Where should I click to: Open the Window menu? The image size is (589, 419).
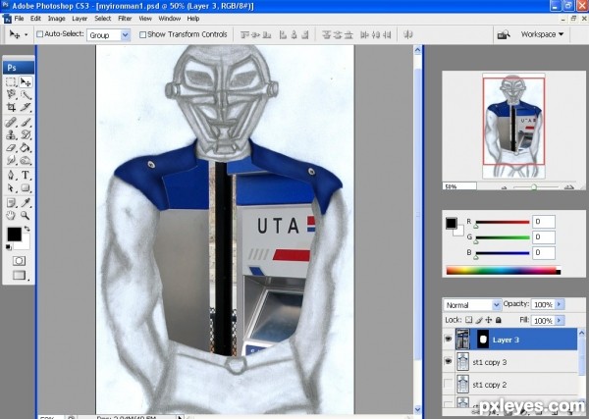pos(170,19)
